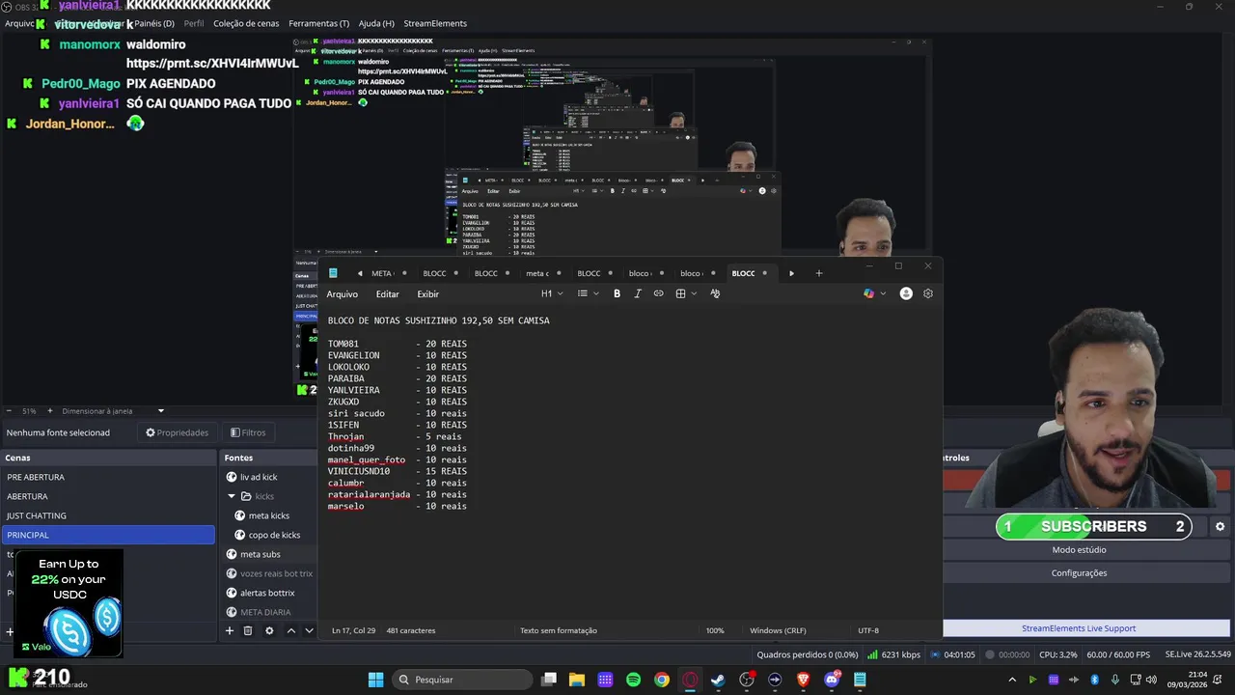Open Coleção de cenas menu in OBS
This screenshot has width=1235, height=695.
[x=247, y=23]
